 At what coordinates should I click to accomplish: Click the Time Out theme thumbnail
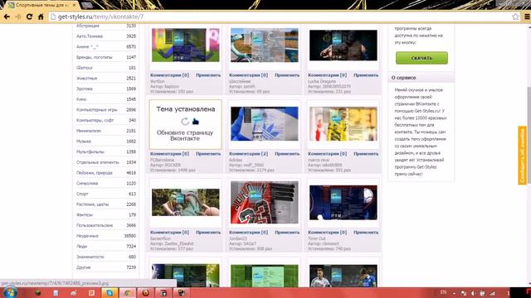pyautogui.click(x=343, y=202)
